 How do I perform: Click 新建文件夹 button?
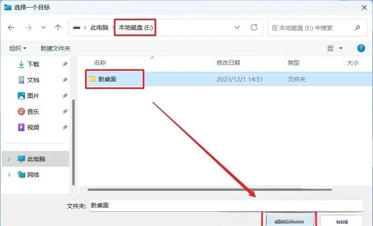coord(55,48)
